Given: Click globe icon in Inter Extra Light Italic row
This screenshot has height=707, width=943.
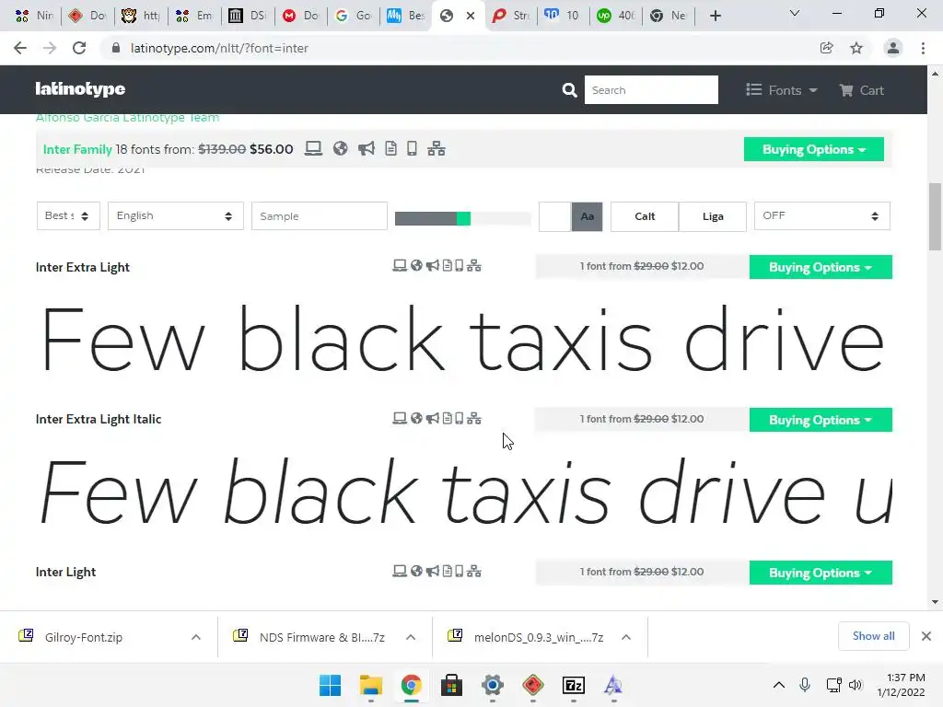Looking at the screenshot, I should [x=416, y=419].
